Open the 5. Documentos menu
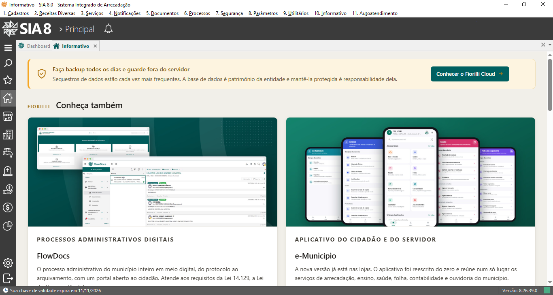Screen dimensions: 553x295 coord(162,13)
